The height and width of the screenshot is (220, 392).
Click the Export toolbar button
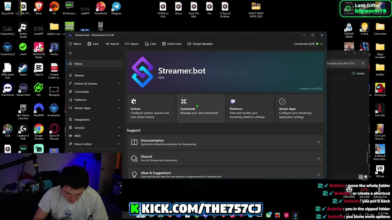(x=132, y=44)
